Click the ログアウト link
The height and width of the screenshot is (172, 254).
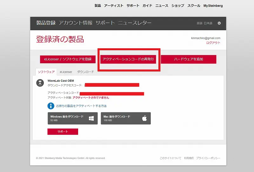point(213,43)
